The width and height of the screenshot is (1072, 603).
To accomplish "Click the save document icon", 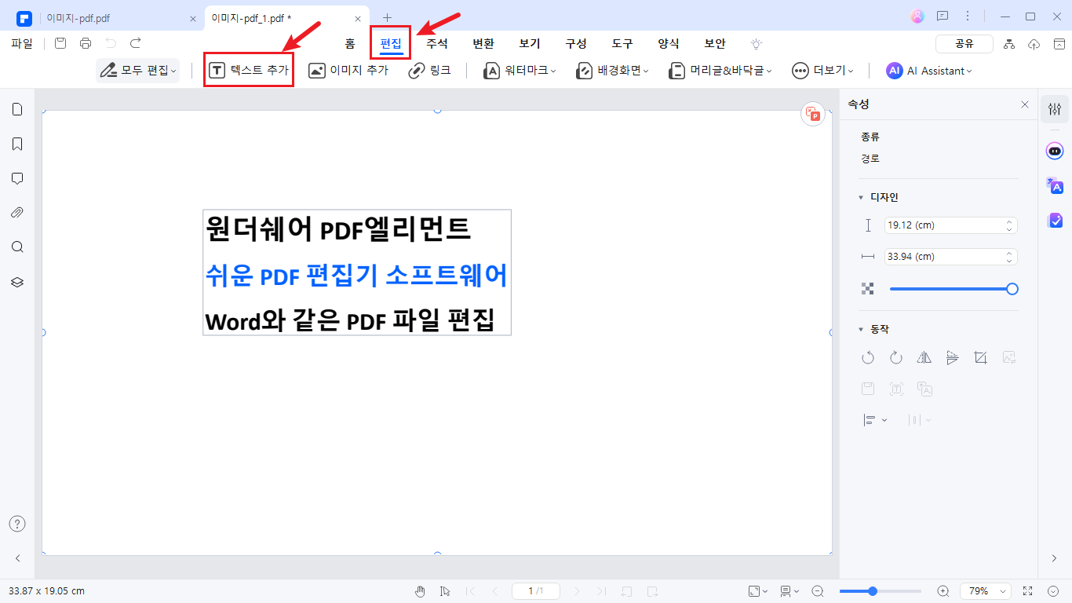I will [x=60, y=43].
